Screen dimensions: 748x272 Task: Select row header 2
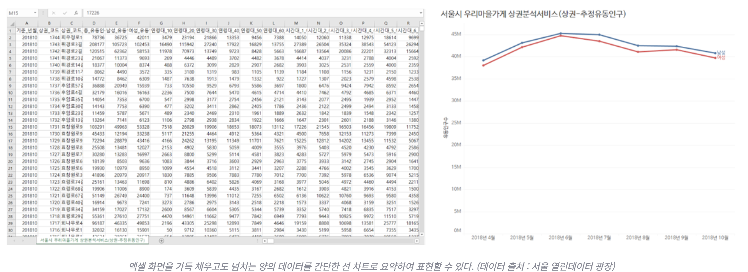(11, 38)
